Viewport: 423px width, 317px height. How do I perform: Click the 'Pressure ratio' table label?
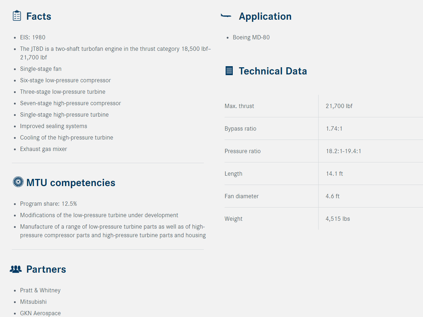pos(242,151)
